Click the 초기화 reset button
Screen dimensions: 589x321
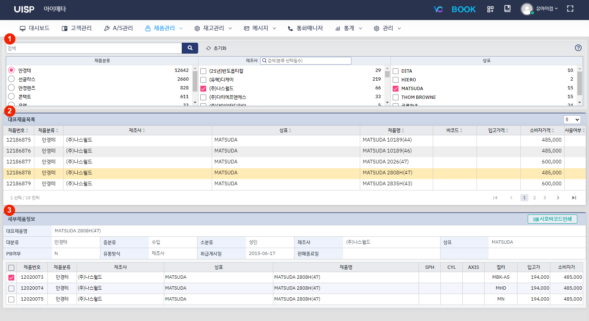pos(216,48)
